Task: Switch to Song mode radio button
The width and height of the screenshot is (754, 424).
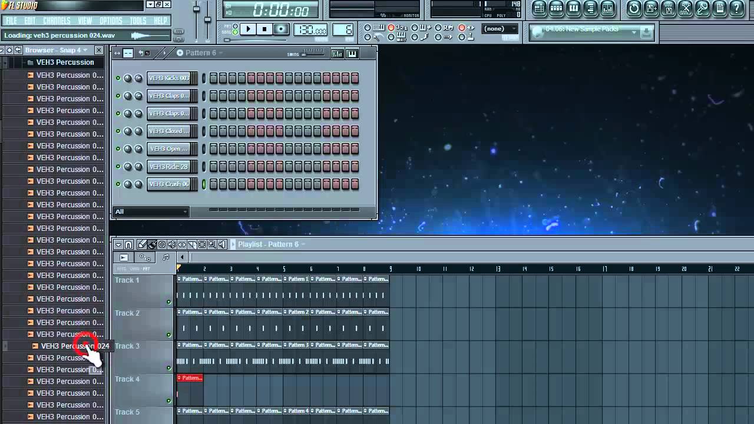Action: [x=235, y=32]
